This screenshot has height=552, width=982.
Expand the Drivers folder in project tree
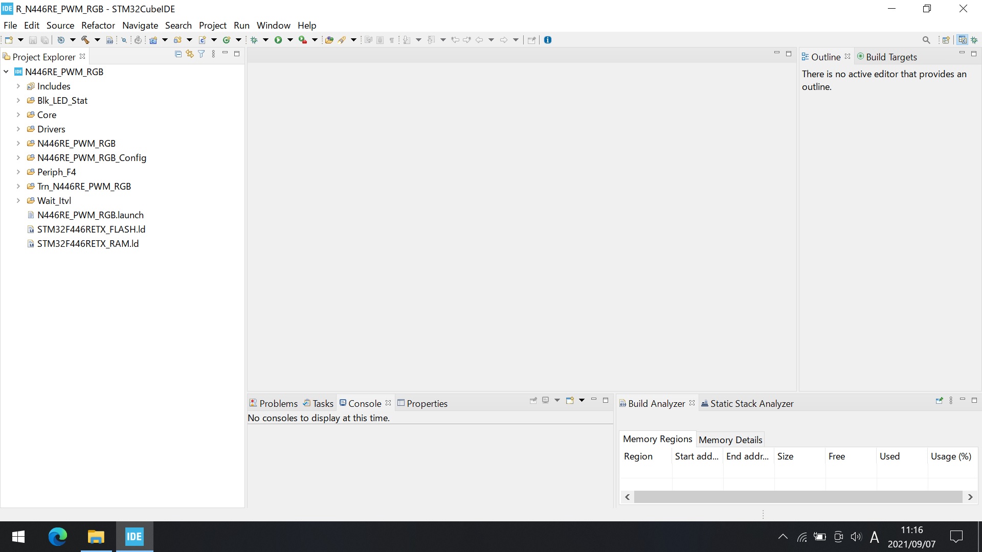(16, 129)
